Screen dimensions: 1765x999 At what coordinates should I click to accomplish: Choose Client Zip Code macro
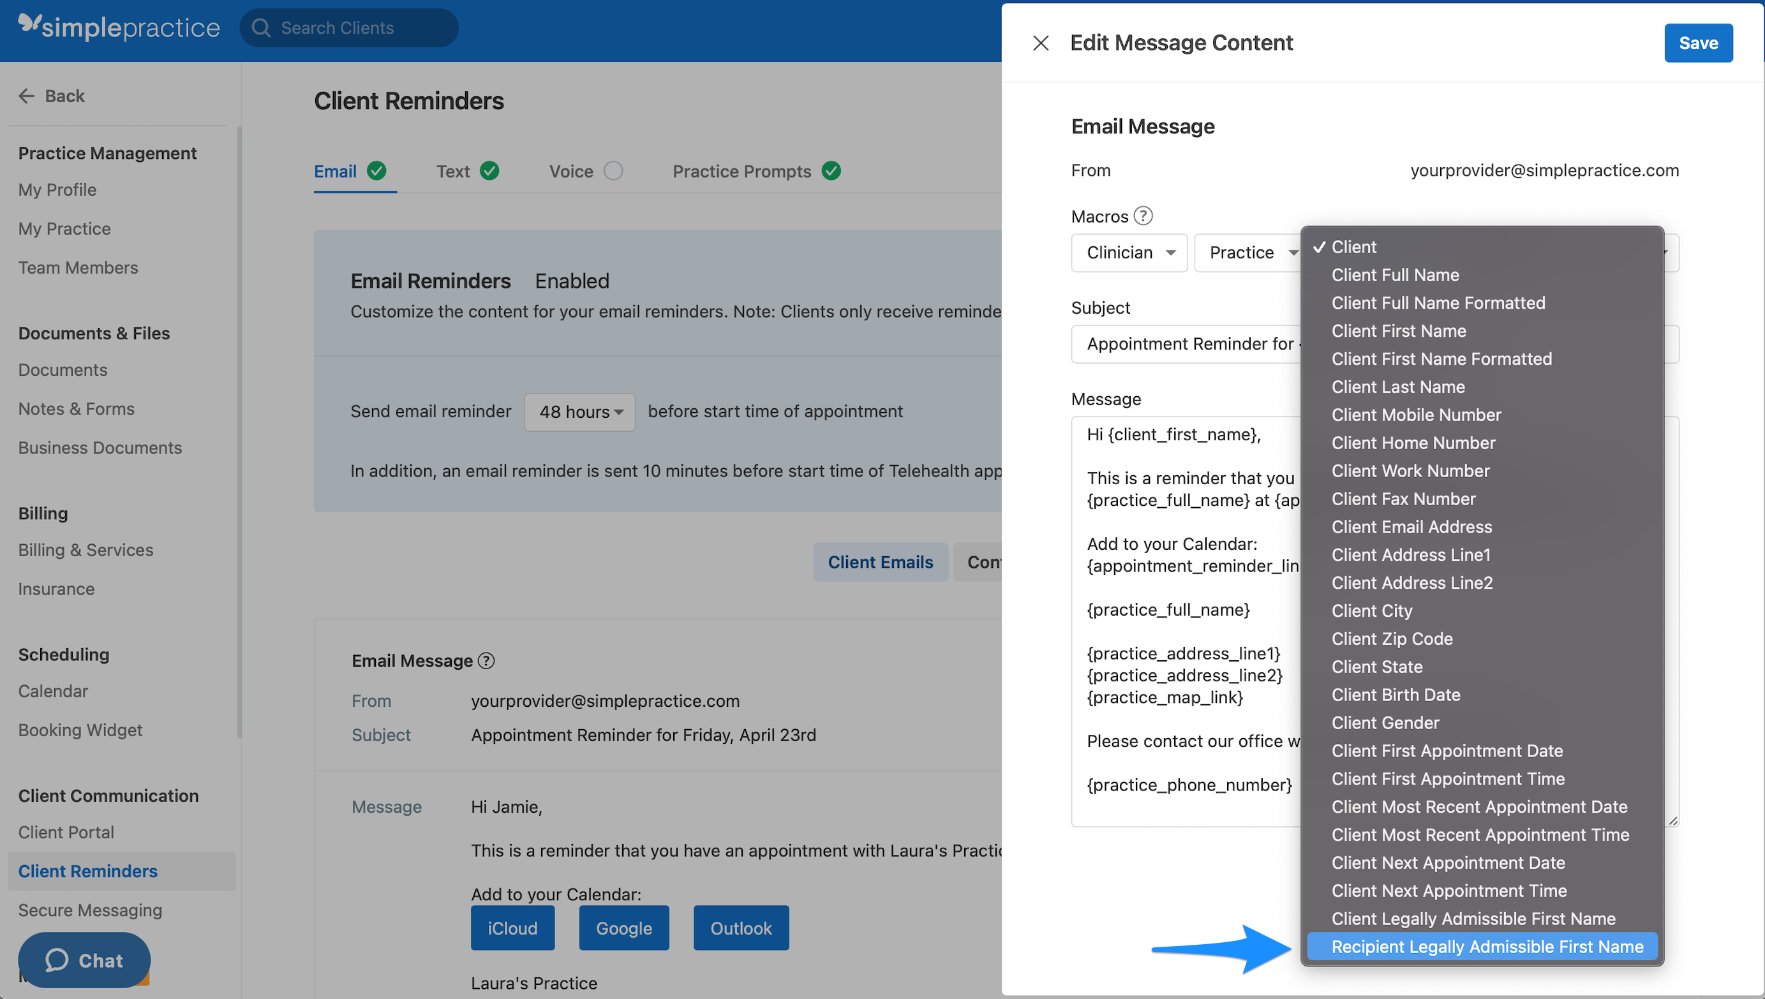click(x=1482, y=639)
